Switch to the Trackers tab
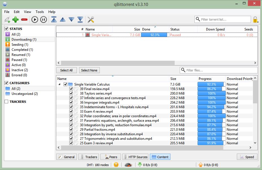The width and height of the screenshot is (262, 170). point(88,157)
